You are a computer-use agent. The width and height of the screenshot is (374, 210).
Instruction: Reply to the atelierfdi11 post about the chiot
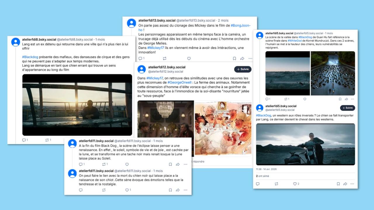(x=81, y=190)
